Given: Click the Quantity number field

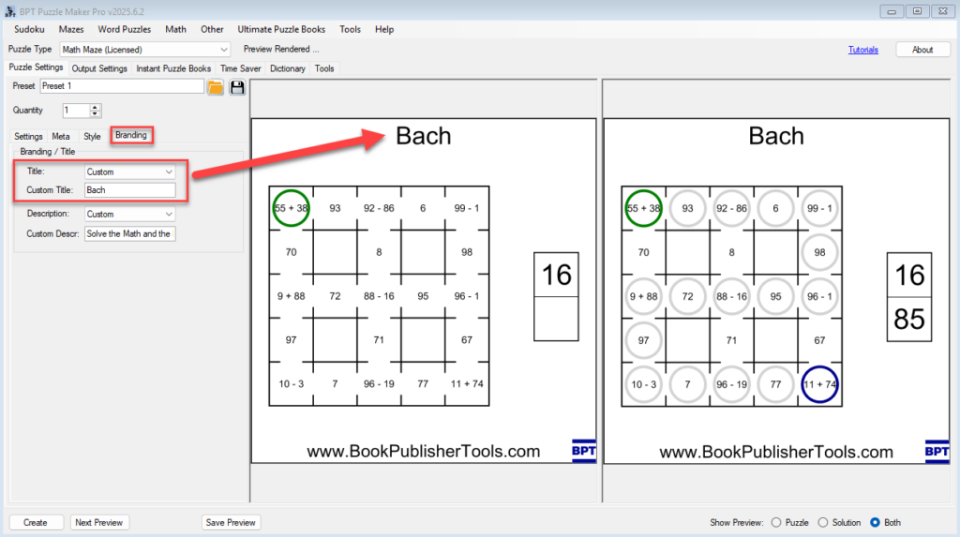Looking at the screenshot, I should pyautogui.click(x=76, y=111).
